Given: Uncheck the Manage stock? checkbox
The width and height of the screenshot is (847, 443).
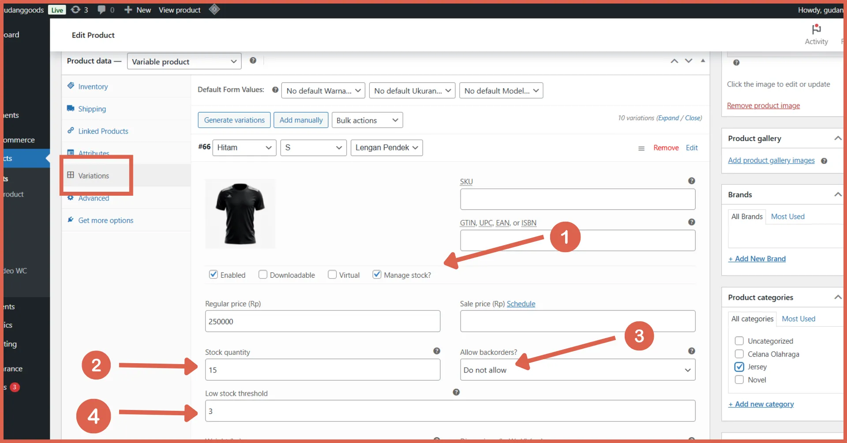Looking at the screenshot, I should (x=377, y=274).
